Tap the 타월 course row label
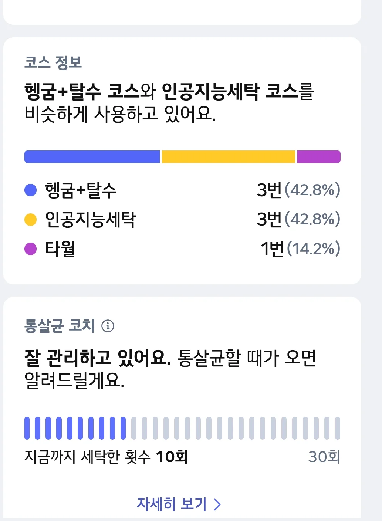This screenshot has height=521, width=382. [60, 248]
